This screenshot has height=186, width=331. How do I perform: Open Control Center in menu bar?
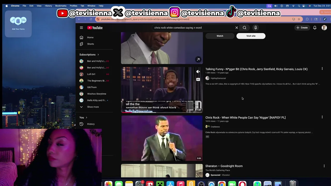point(304,6)
